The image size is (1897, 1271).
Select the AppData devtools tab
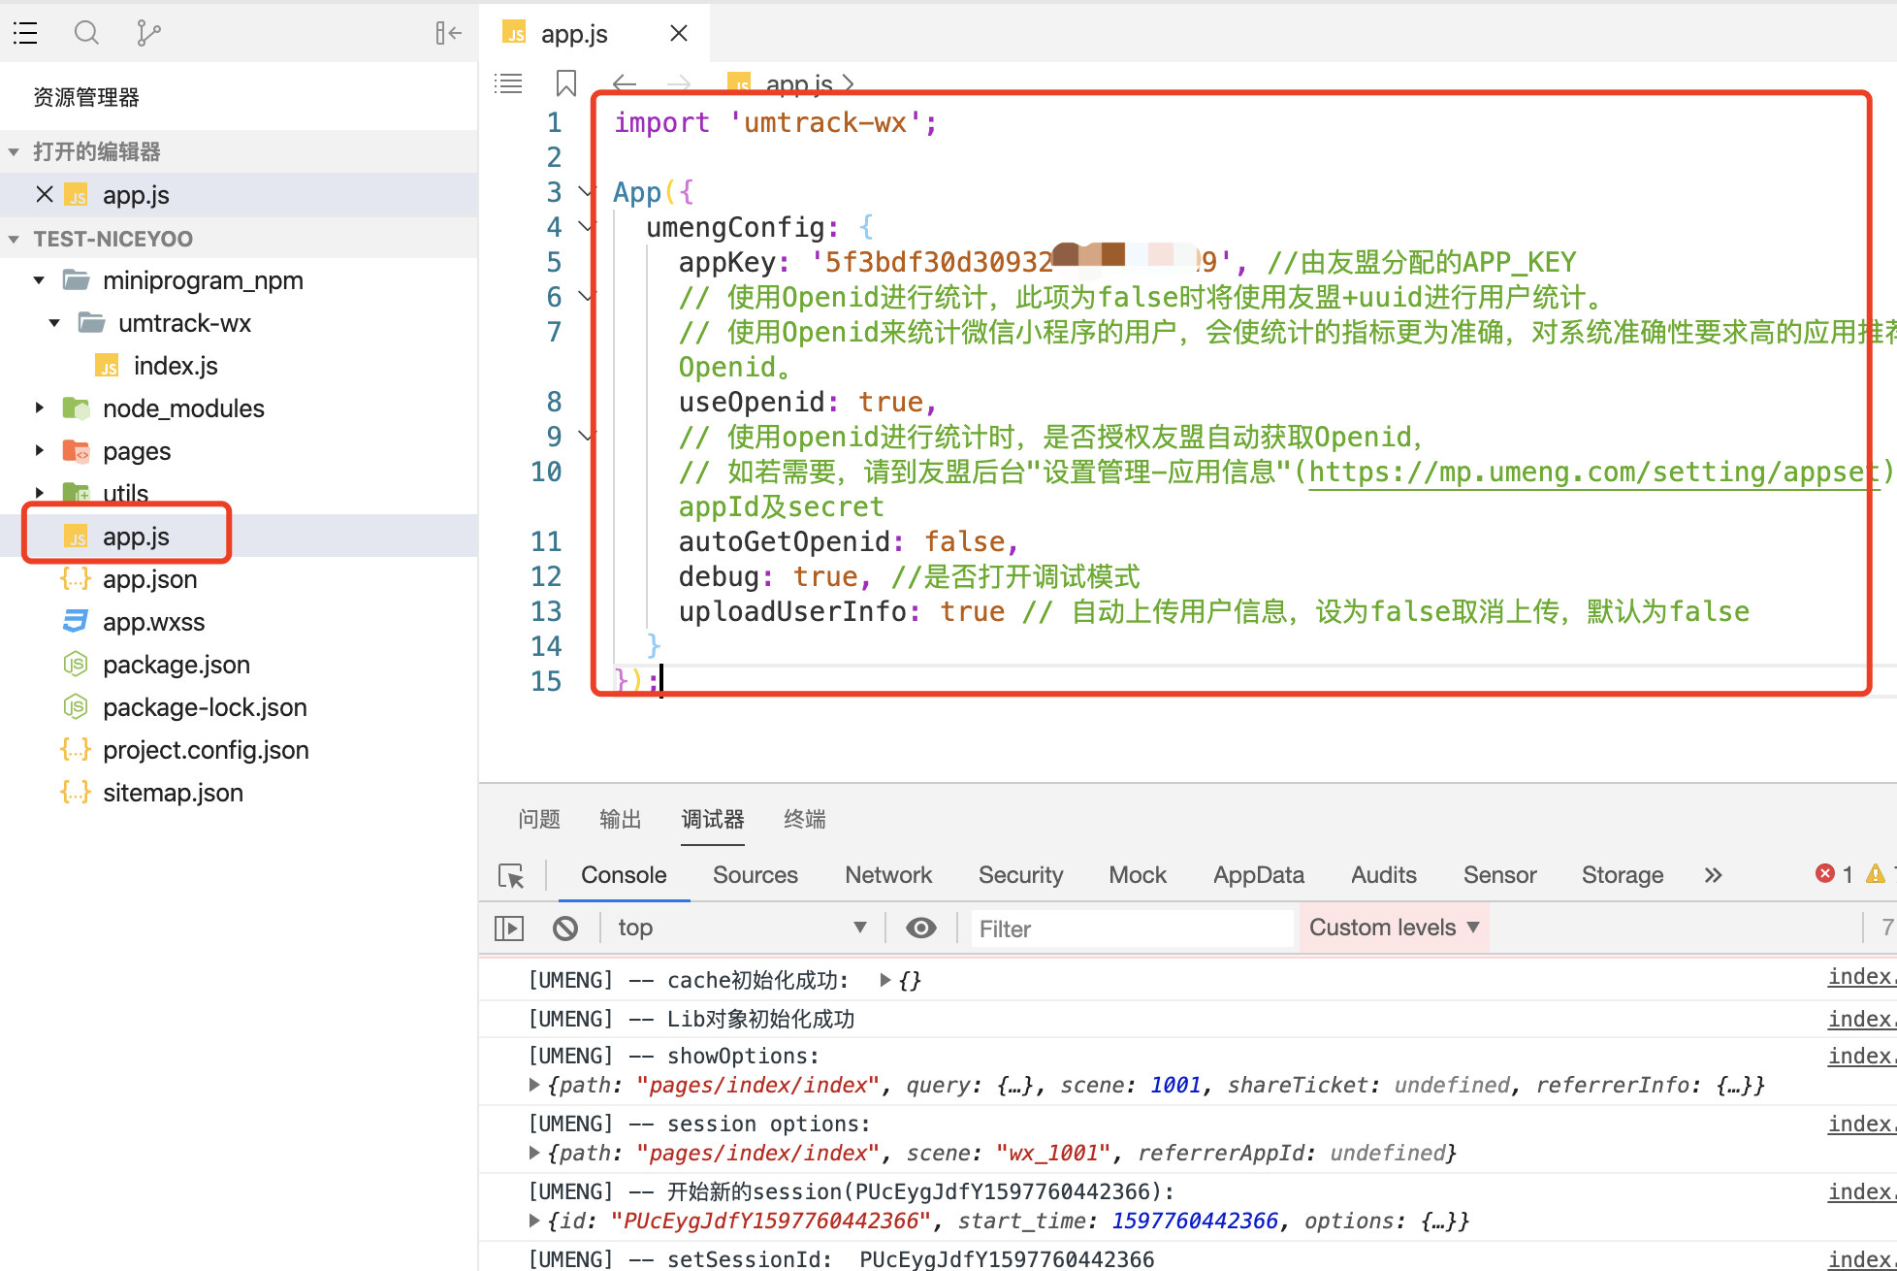(x=1259, y=875)
